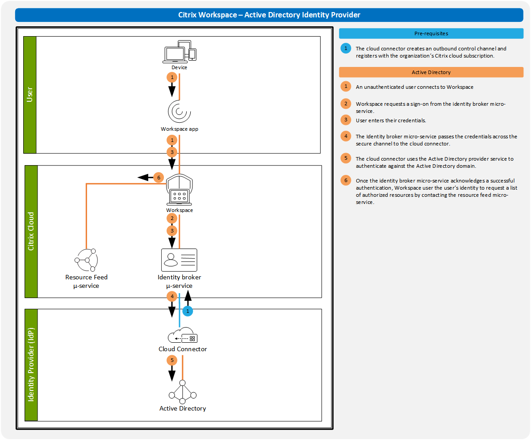Screen dimensions: 531x440
Task: Click the 'Active Directory' label under the triangle icon
Action: 183,408
